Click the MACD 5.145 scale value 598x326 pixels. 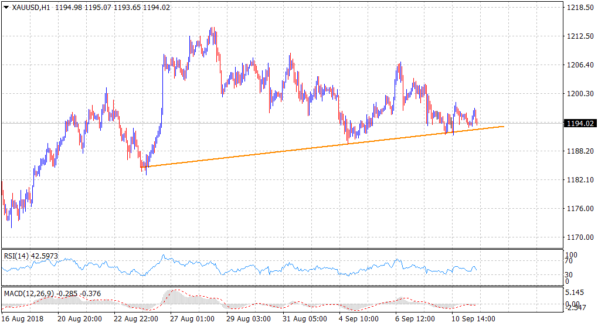pyautogui.click(x=575, y=292)
